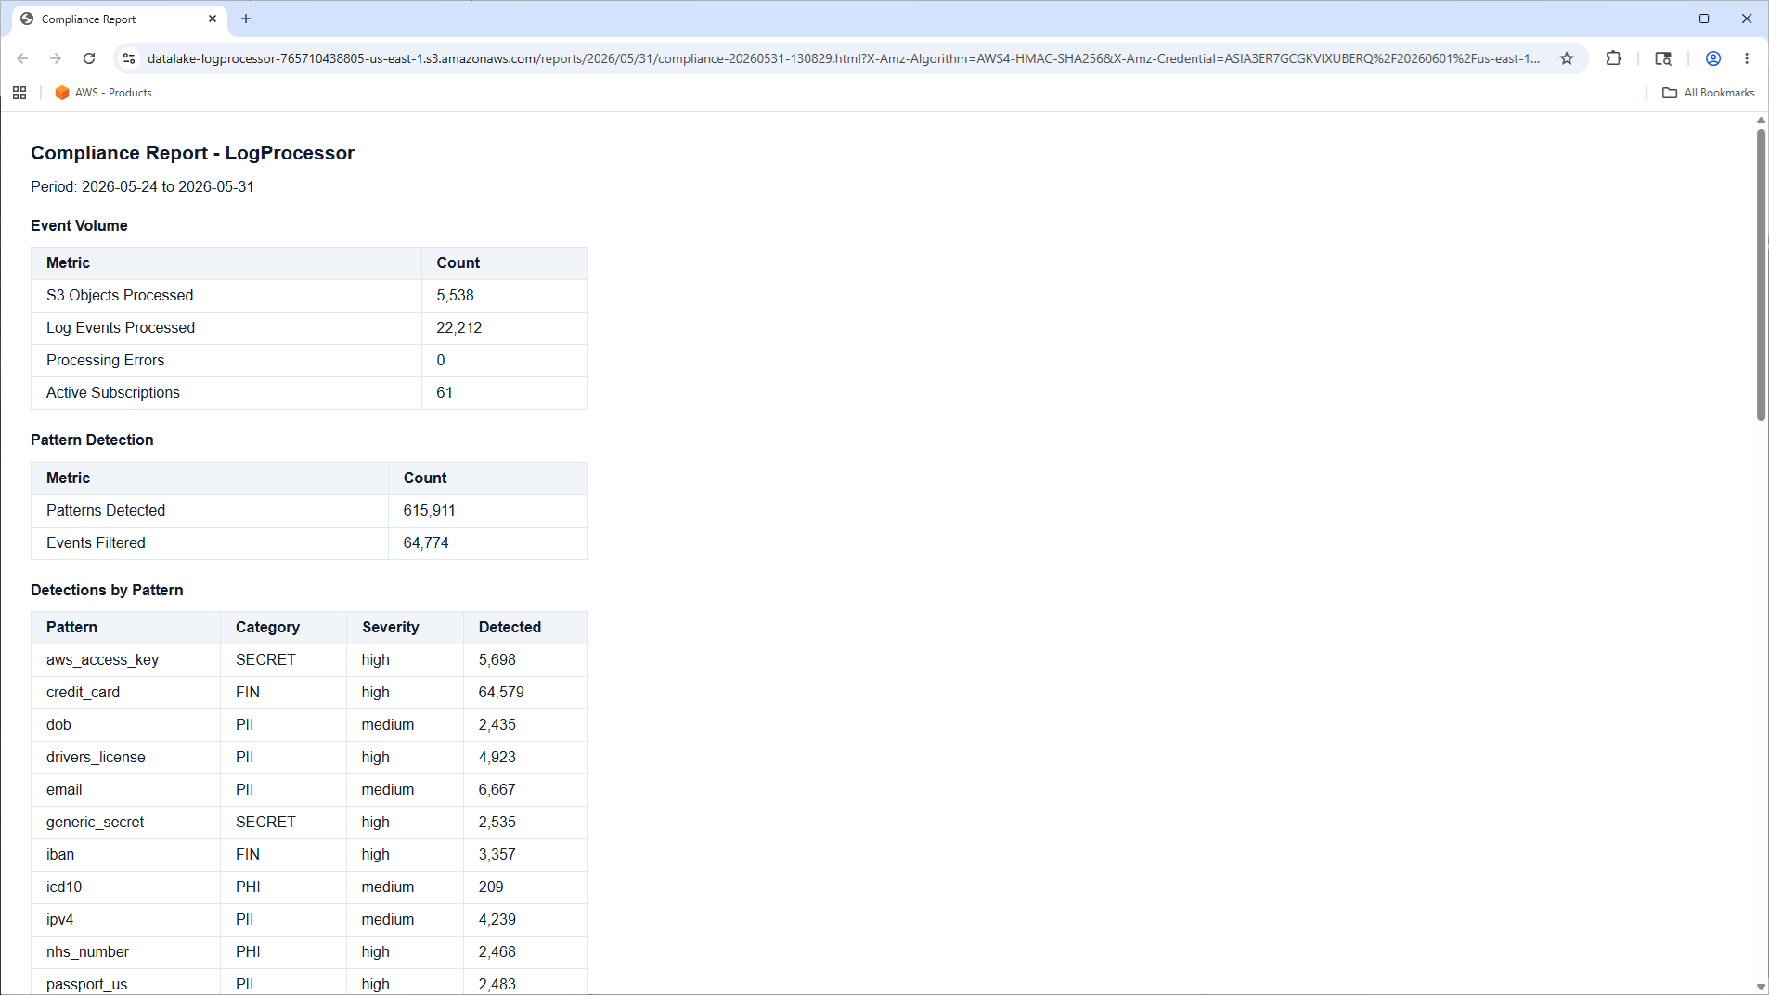1769x995 pixels.
Task: Click scrollbar up arrow
Action: [1761, 121]
